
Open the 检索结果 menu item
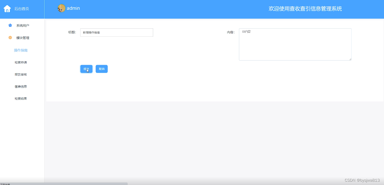pos(21,99)
